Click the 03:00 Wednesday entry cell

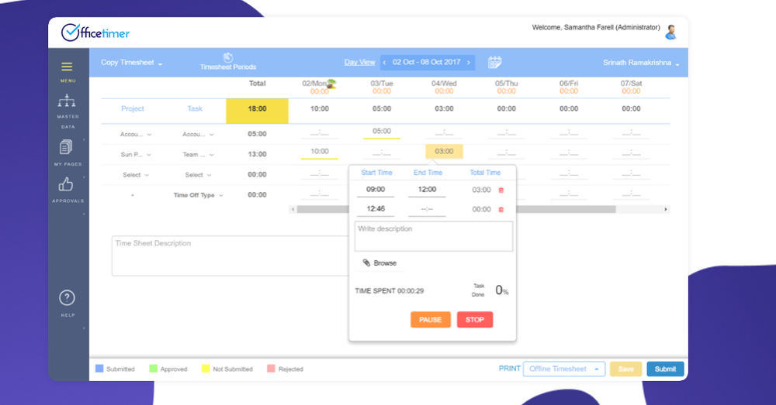[444, 152]
